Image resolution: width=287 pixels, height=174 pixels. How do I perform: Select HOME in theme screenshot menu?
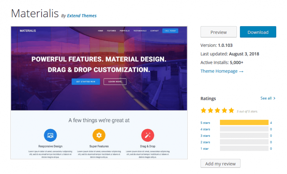100,31
